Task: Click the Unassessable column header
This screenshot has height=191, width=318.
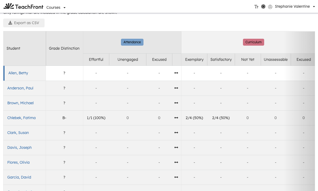Action: point(276,59)
